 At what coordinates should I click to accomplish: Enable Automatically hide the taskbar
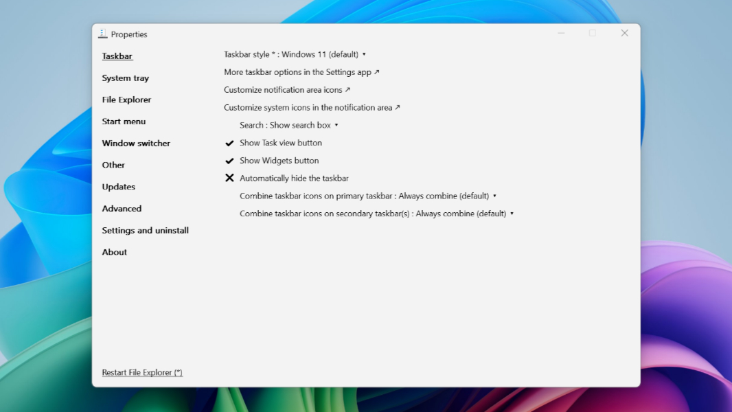[x=294, y=179]
